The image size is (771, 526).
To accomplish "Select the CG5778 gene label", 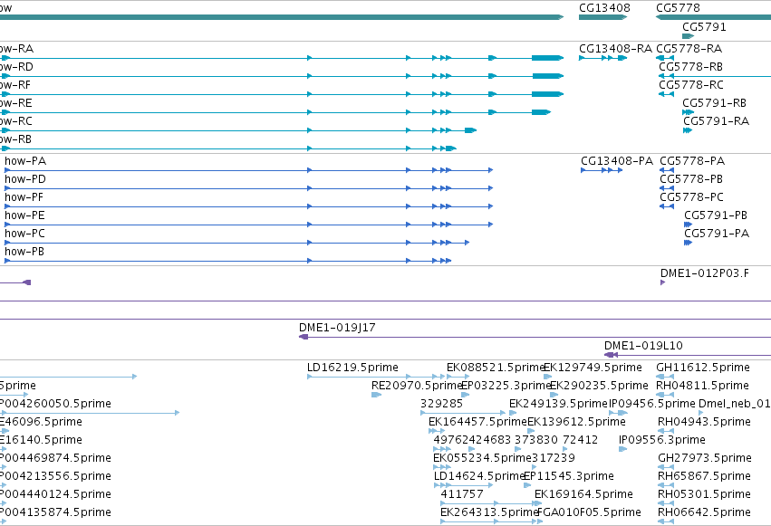I will pos(678,8).
